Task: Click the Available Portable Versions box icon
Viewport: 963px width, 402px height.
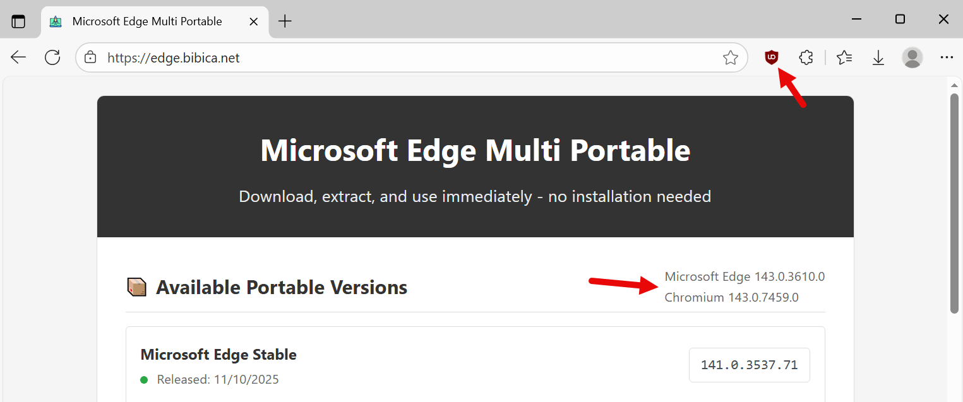Action: [x=136, y=287]
